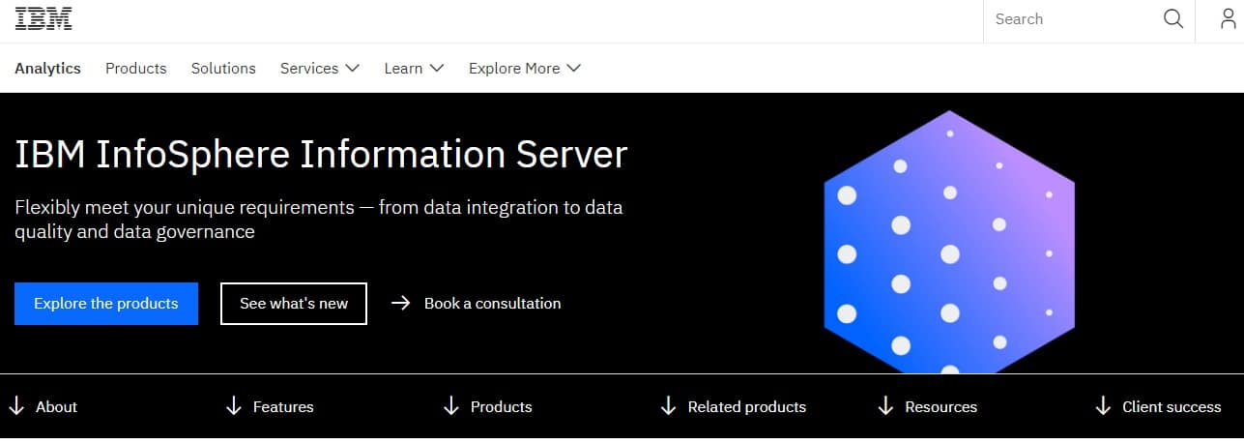Viewport: 1244px width, 444px height.
Task: Click the down arrow beside Resources
Action: coord(885,406)
